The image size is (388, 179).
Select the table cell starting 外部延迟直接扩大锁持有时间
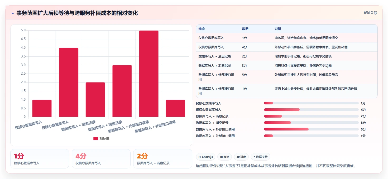coord(306,75)
